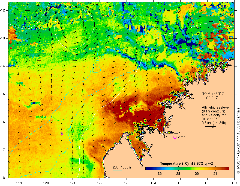Click the 127 longitude axis label
The image size is (240, 186).
(234, 183)
